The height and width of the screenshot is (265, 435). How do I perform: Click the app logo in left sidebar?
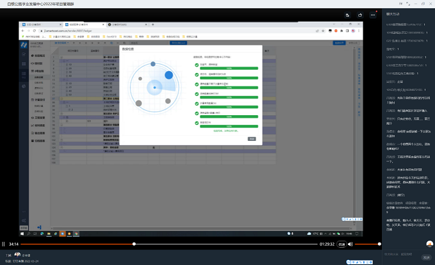[x=22, y=45]
